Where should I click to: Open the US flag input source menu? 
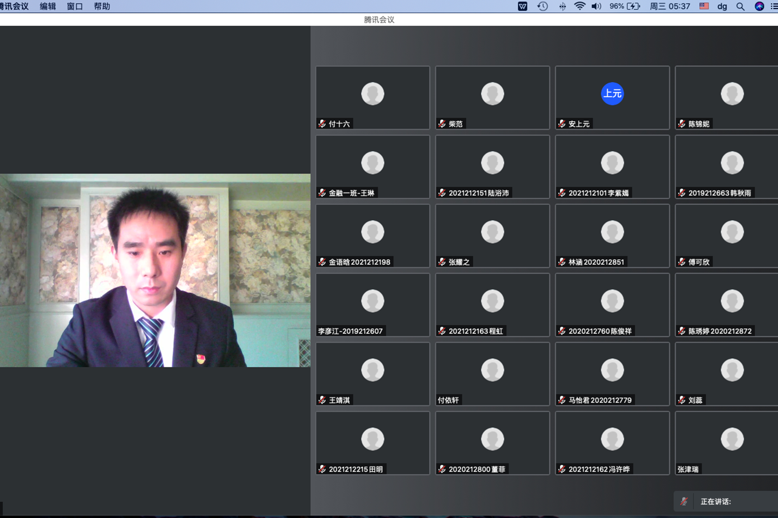click(x=704, y=6)
